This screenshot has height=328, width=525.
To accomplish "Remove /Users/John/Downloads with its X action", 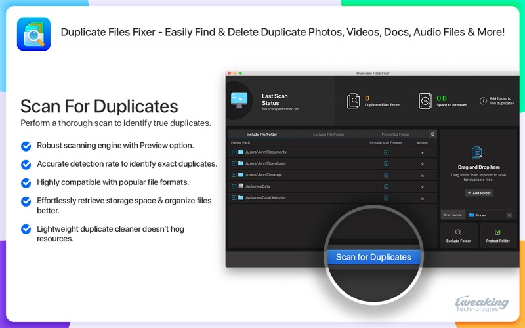I will tap(423, 165).
